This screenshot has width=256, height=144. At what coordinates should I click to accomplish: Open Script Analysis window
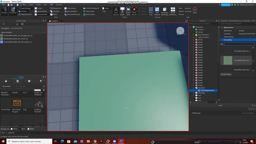pos(41,11)
